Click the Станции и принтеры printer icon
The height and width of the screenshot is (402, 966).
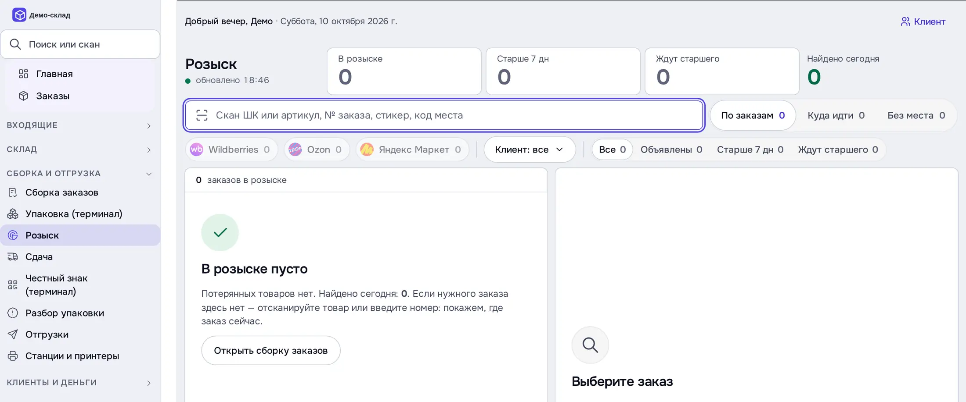[13, 356]
